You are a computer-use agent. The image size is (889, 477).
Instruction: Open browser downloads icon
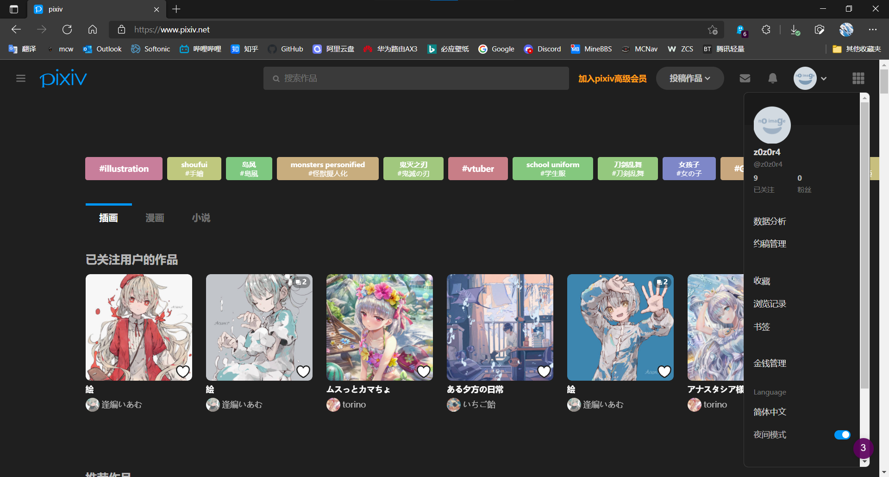(x=795, y=30)
